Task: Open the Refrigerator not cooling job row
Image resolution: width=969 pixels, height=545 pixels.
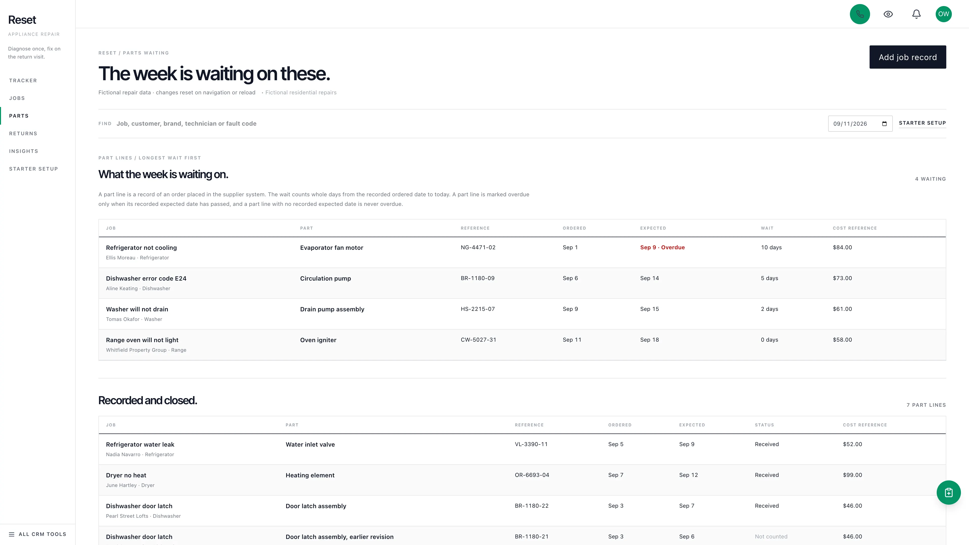Action: coord(522,252)
